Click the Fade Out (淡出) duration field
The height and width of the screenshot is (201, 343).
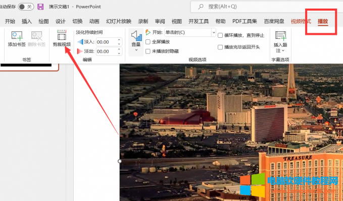click(107, 51)
